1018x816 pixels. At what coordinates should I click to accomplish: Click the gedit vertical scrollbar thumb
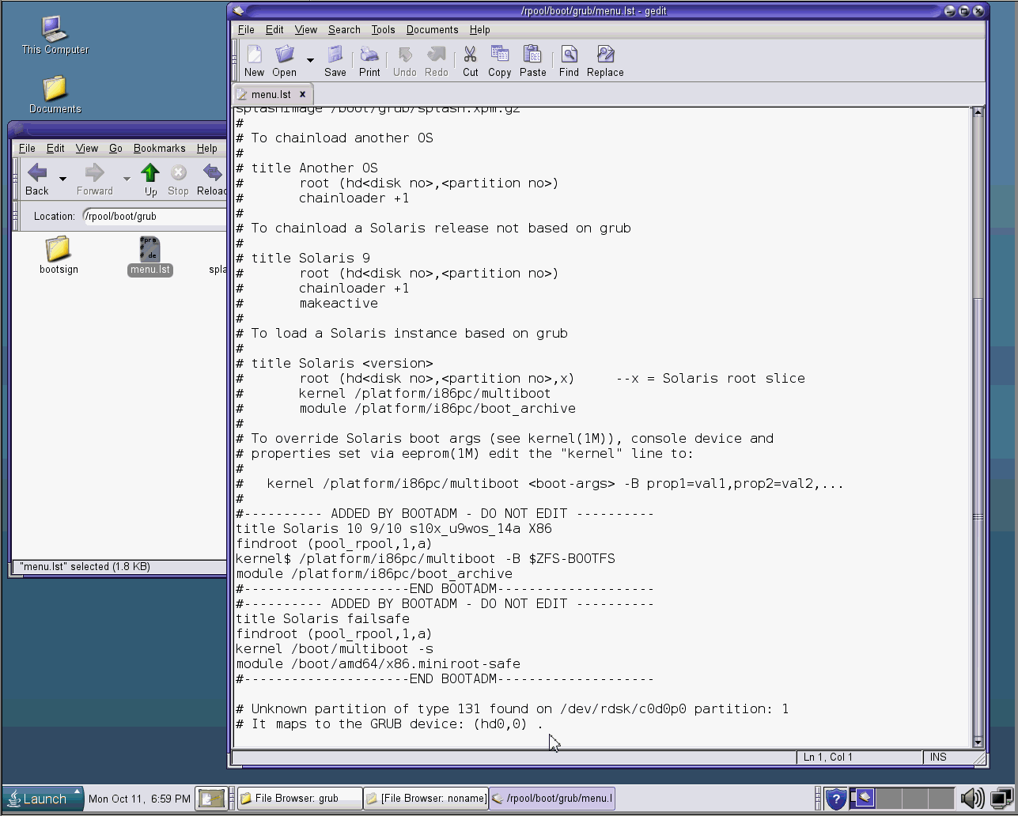[x=978, y=518]
